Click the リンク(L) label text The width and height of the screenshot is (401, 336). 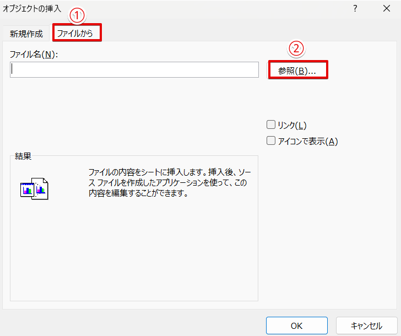(292, 125)
